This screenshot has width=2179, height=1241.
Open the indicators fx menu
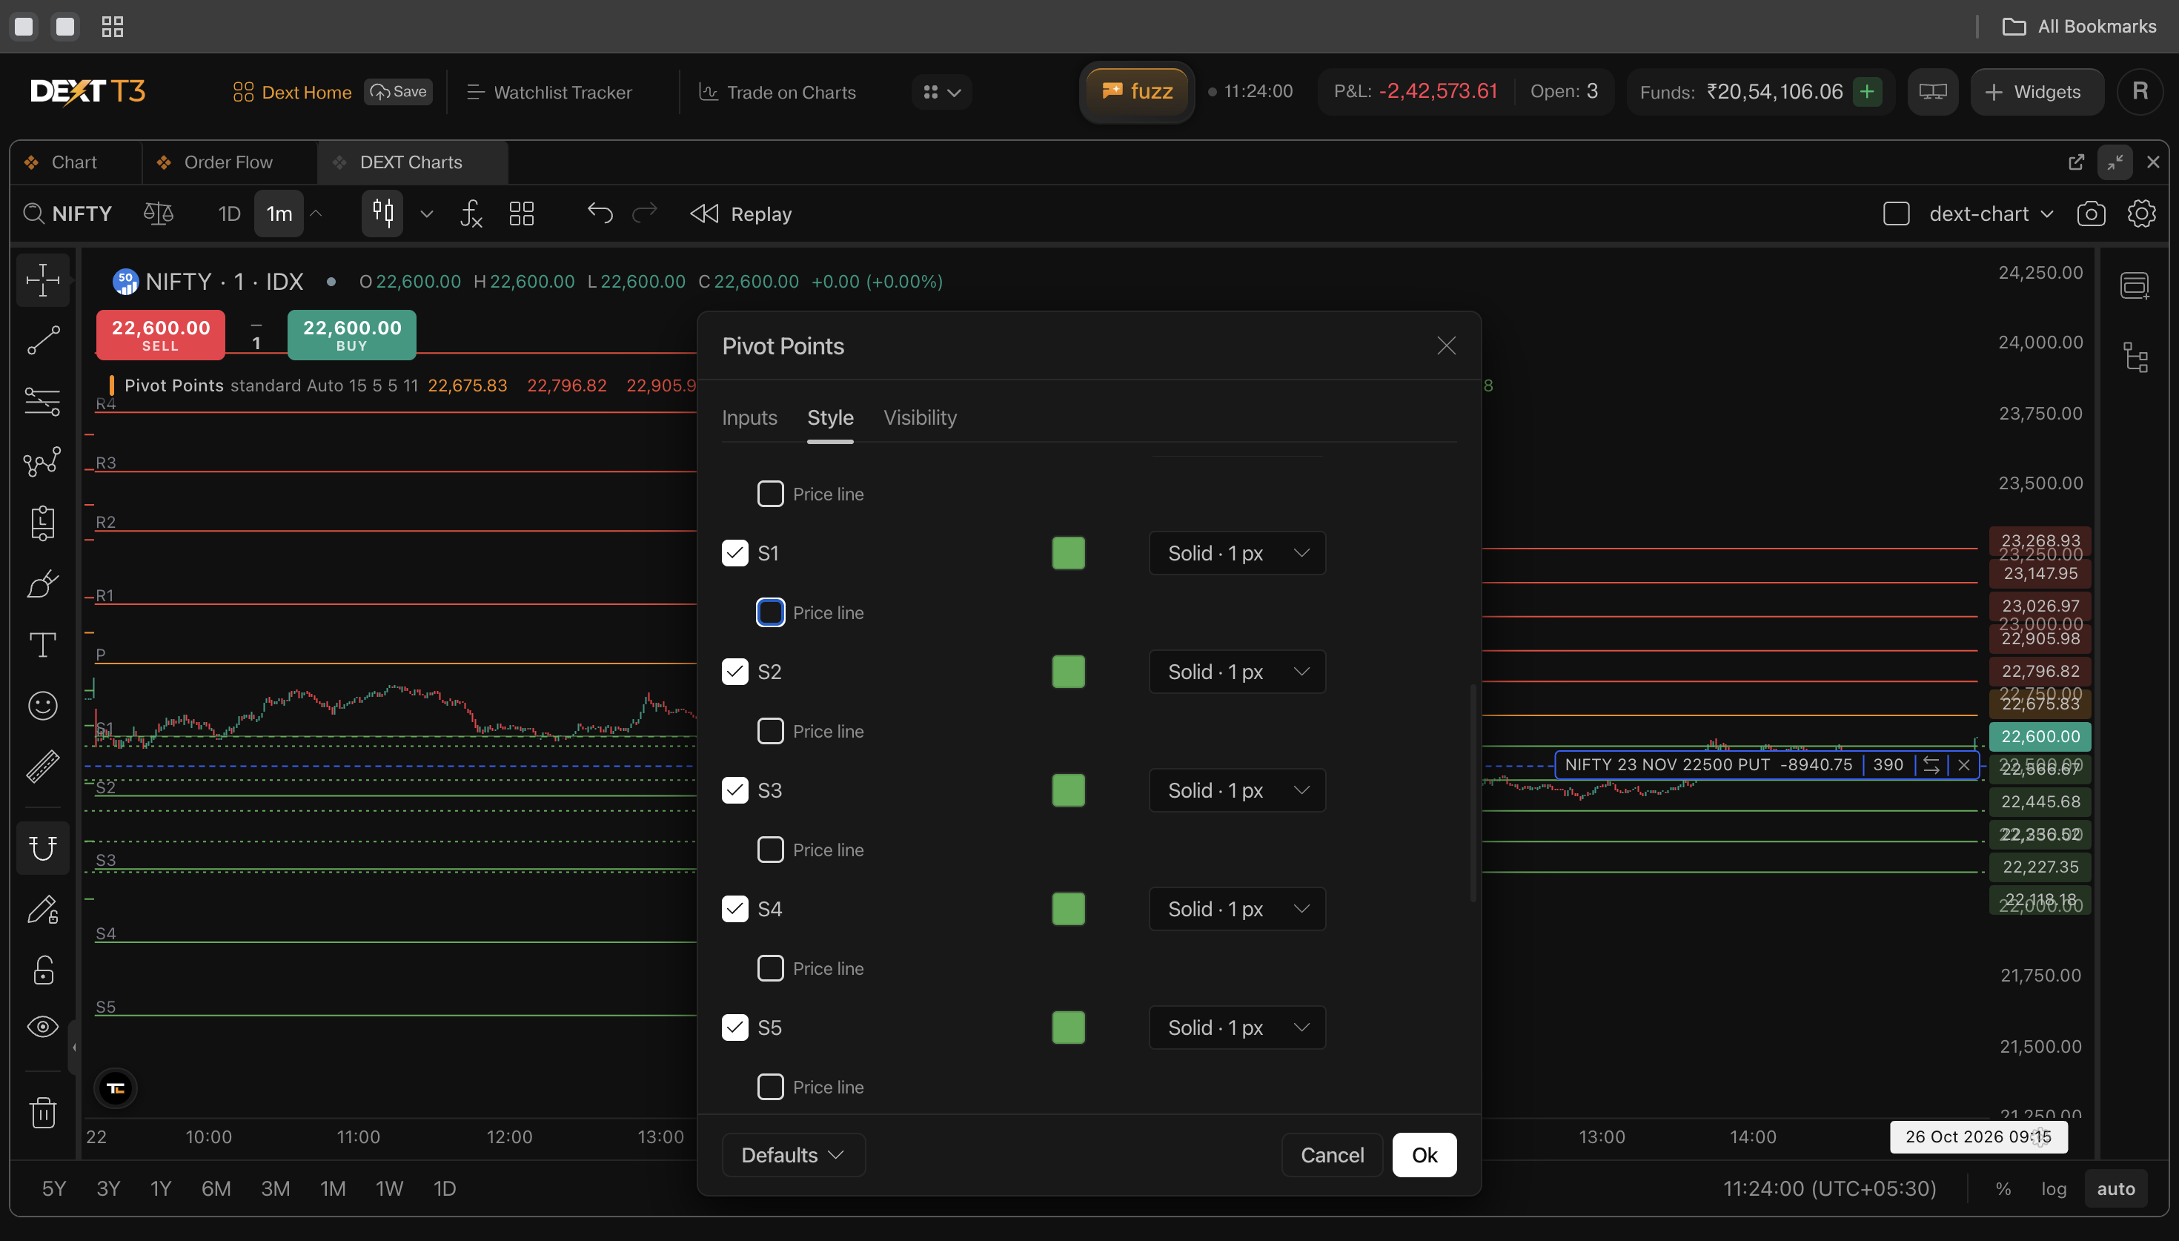pos(471,214)
